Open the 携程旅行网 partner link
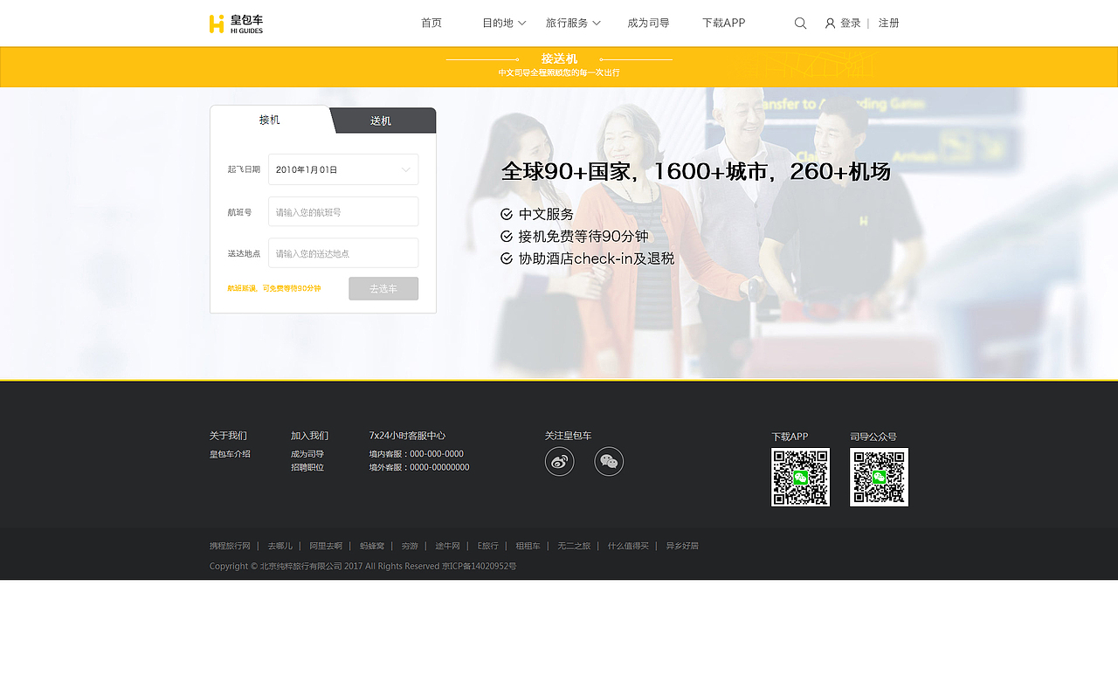1118x675 pixels. click(x=230, y=545)
